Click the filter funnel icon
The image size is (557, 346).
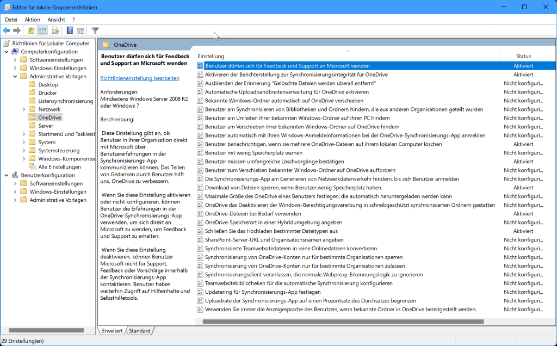click(95, 30)
